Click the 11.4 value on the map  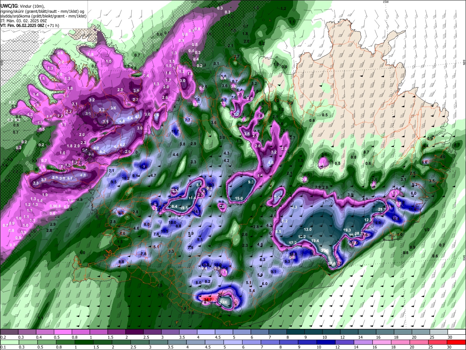coord(192,198)
